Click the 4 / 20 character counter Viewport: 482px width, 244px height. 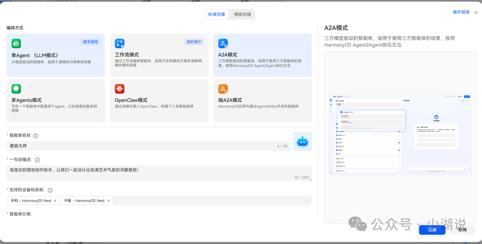pos(282,146)
